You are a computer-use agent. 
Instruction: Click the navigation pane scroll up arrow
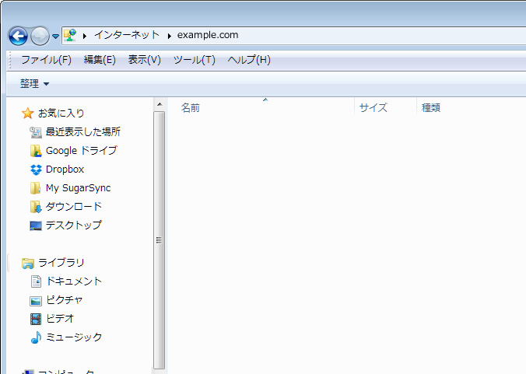click(x=160, y=104)
